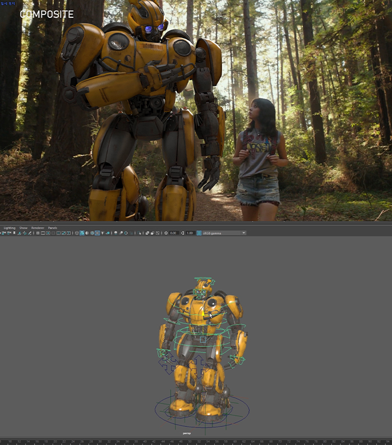Toggle the Film Gate display
This screenshot has width=392, height=445.
tap(43, 233)
